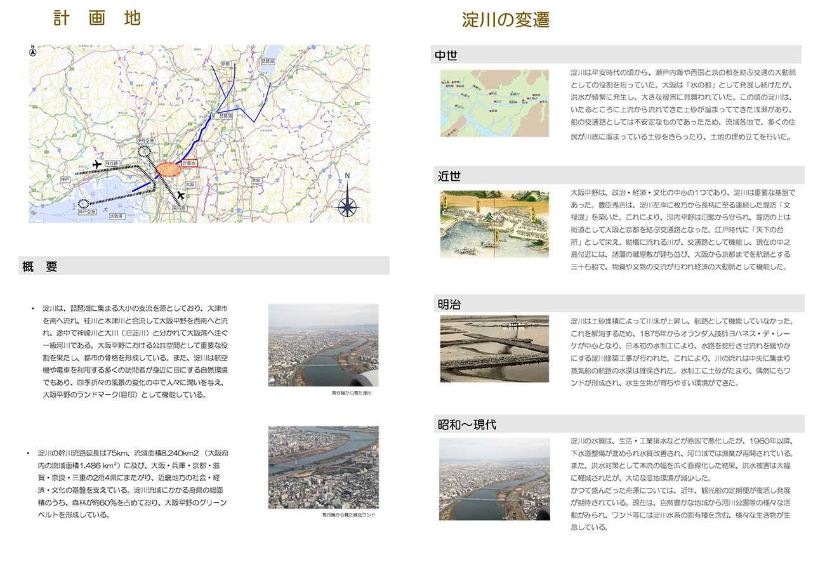Click the small north arrow at map top-left
Screen dimensions: 825x583
click(x=33, y=51)
